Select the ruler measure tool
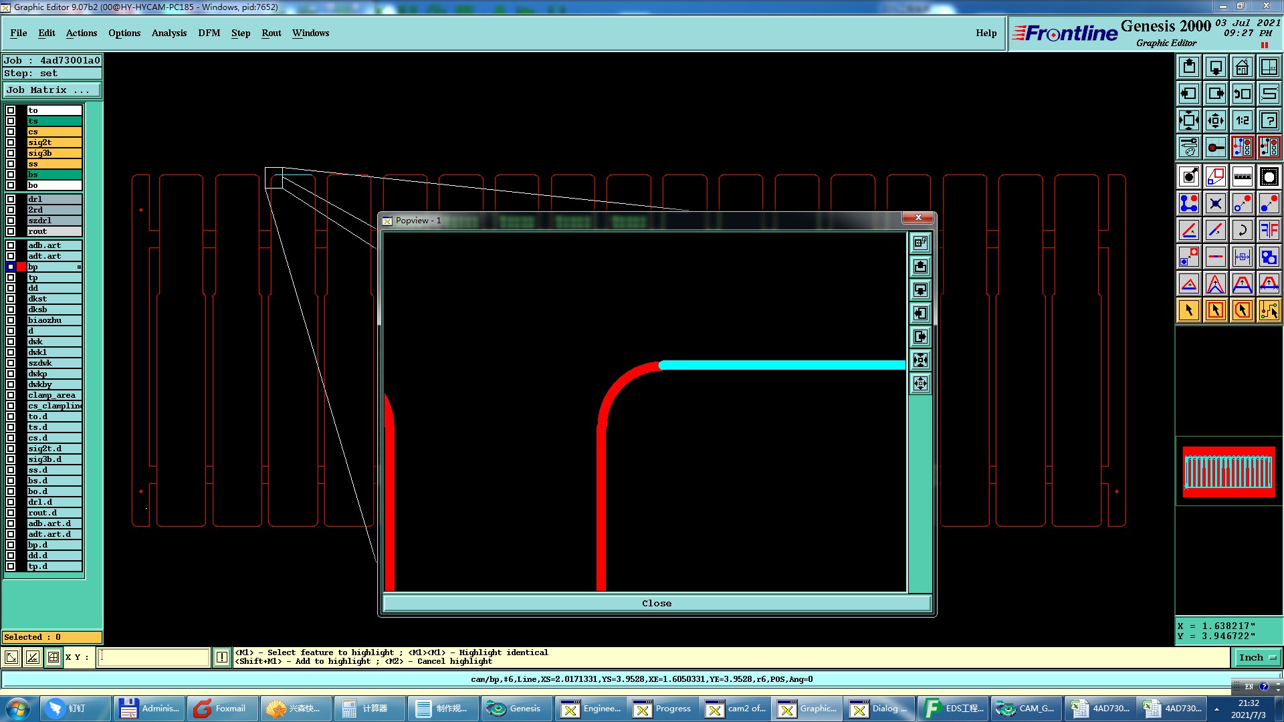This screenshot has height=722, width=1284. pyautogui.click(x=1243, y=176)
